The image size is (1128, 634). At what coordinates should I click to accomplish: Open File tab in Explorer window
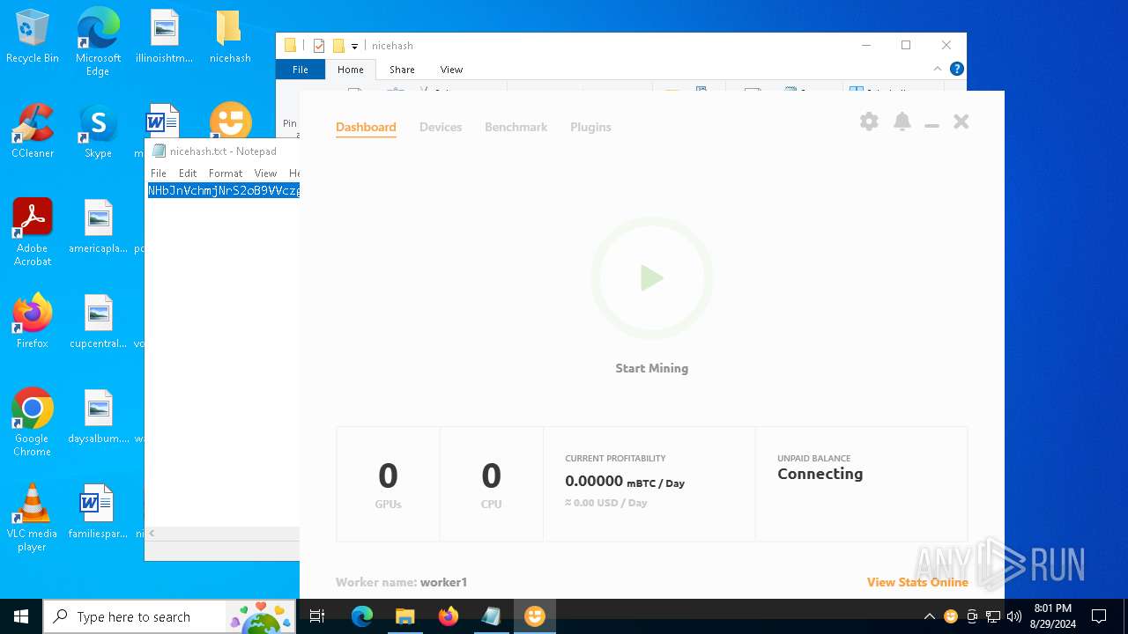(301, 70)
